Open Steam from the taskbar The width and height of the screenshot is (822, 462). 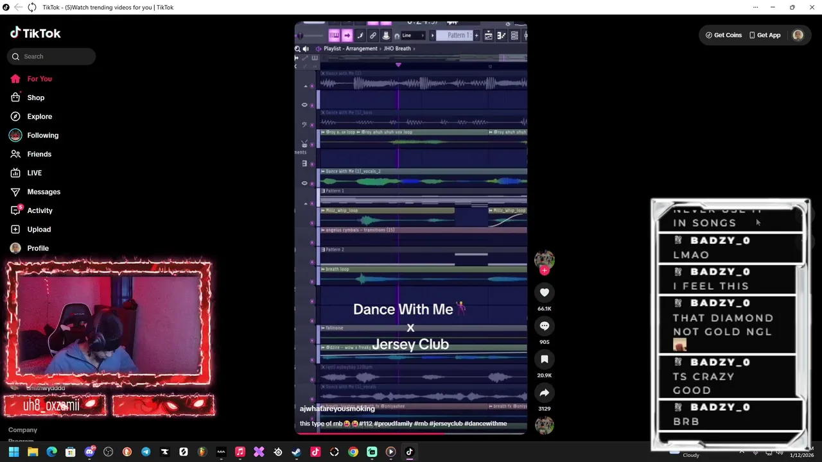[x=296, y=452]
